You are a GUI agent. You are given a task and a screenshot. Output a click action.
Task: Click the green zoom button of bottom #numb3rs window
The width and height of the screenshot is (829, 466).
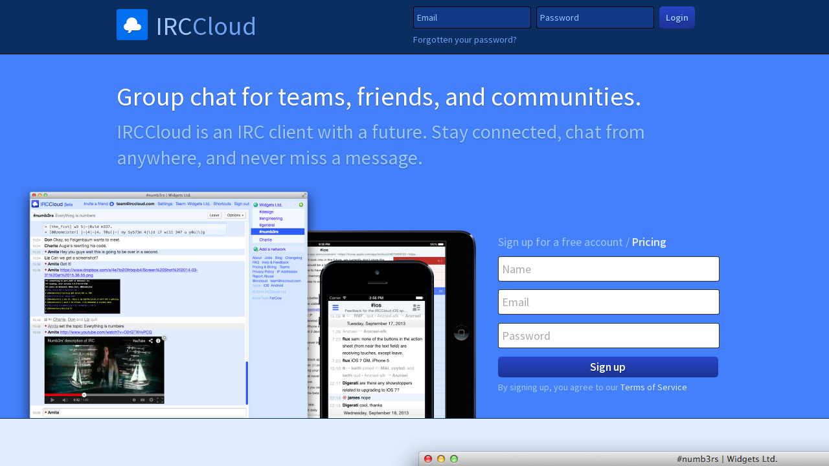[454, 459]
